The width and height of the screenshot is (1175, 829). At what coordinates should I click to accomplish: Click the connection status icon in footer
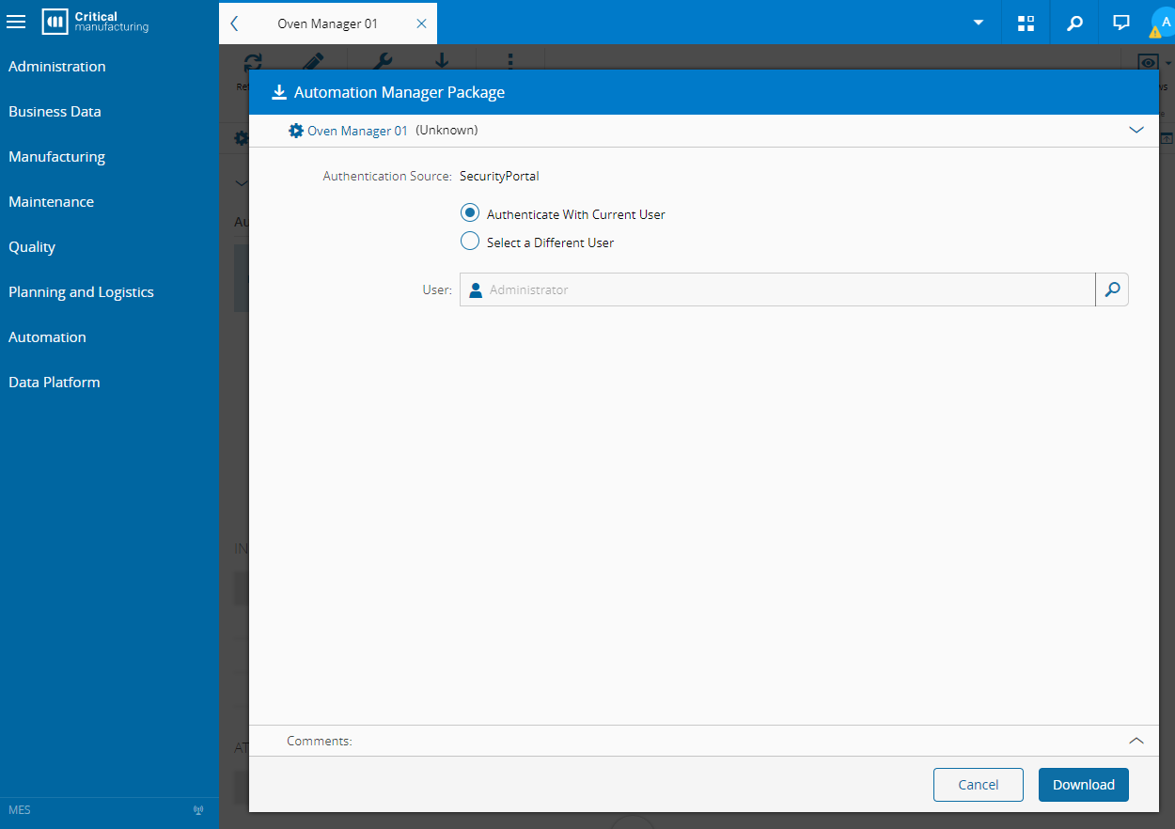pos(198,810)
